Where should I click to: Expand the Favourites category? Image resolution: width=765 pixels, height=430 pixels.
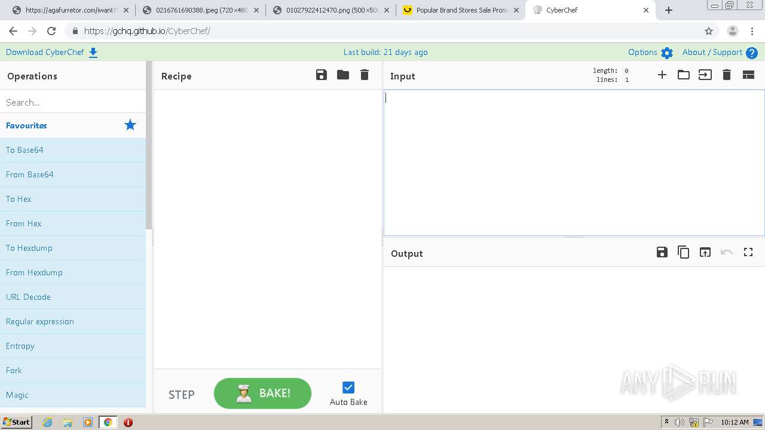[x=73, y=125]
